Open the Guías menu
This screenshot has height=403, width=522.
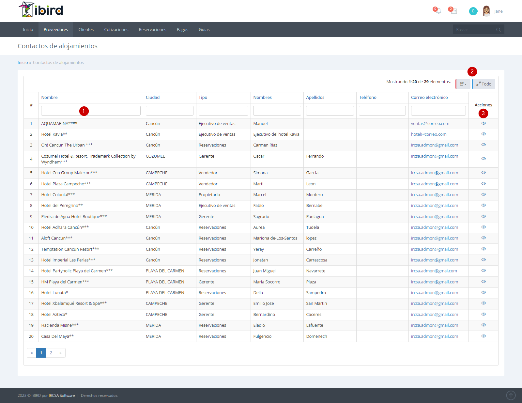(x=204, y=30)
